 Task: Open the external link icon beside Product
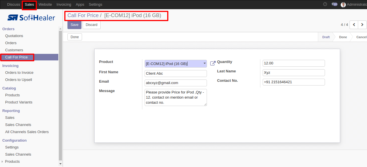[x=213, y=63]
